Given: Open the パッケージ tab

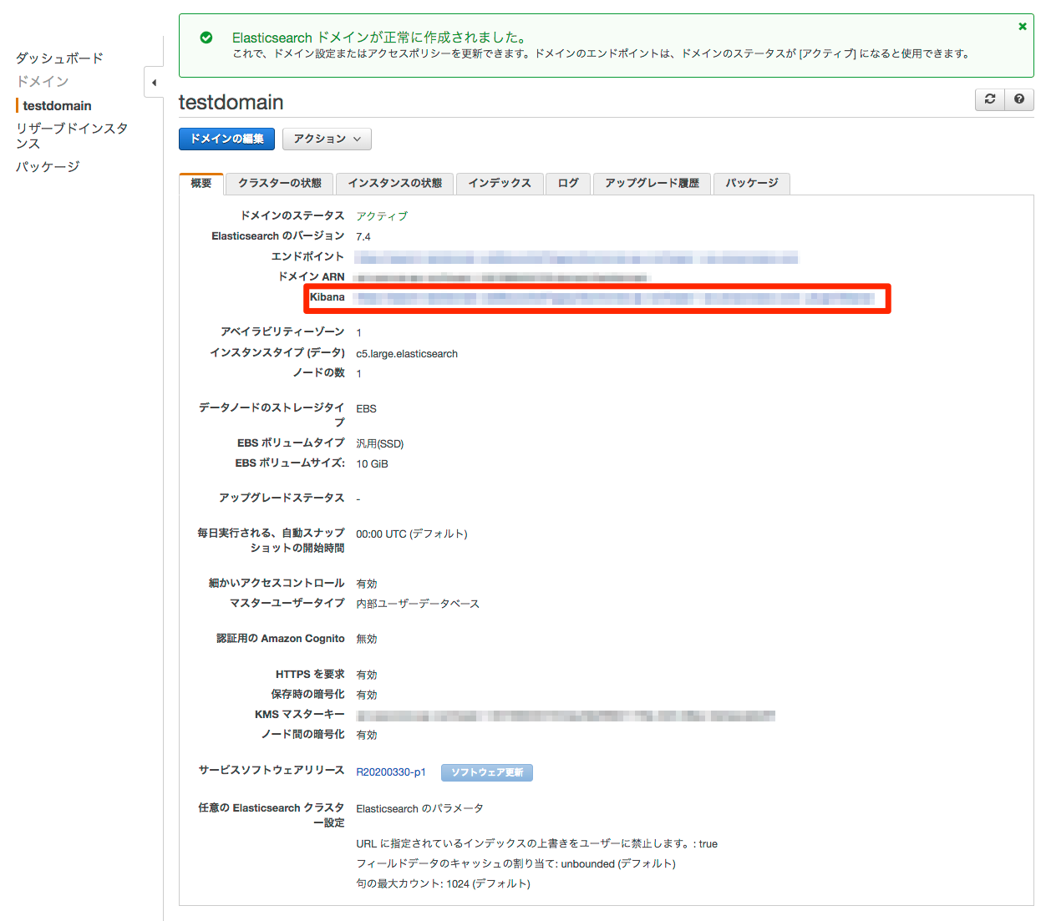Looking at the screenshot, I should tap(751, 184).
